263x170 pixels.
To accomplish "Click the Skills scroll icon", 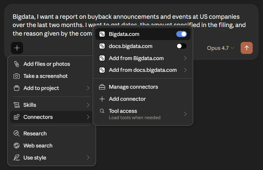I will [17, 105].
